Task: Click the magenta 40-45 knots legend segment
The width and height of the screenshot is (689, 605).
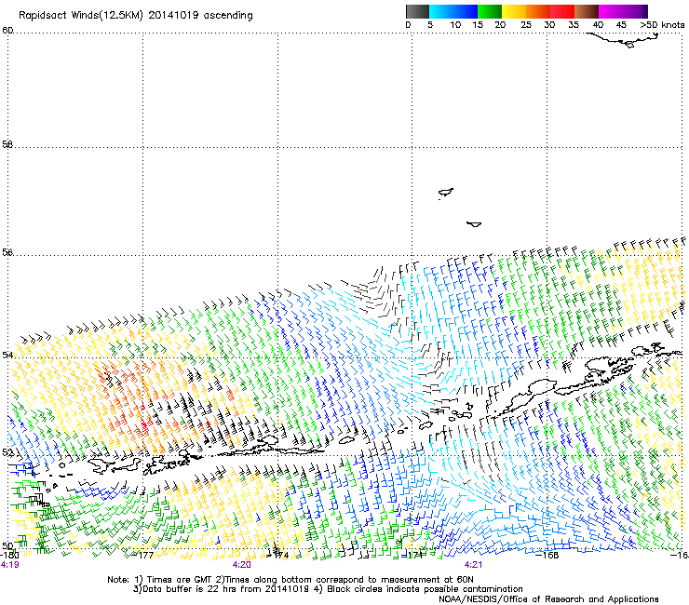Action: (x=611, y=11)
